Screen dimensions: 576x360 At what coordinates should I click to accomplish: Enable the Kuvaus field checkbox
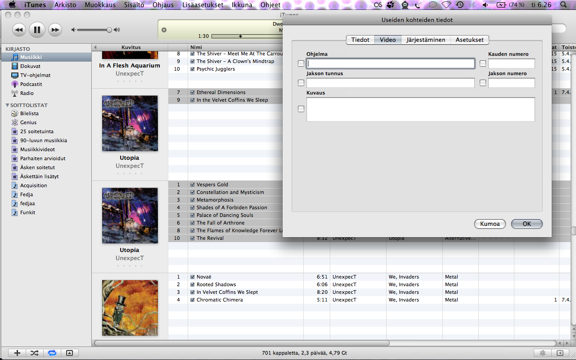[301, 109]
